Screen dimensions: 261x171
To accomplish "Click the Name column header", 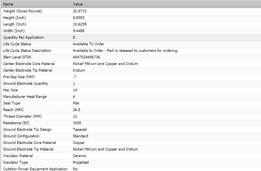I will tap(8, 4).
